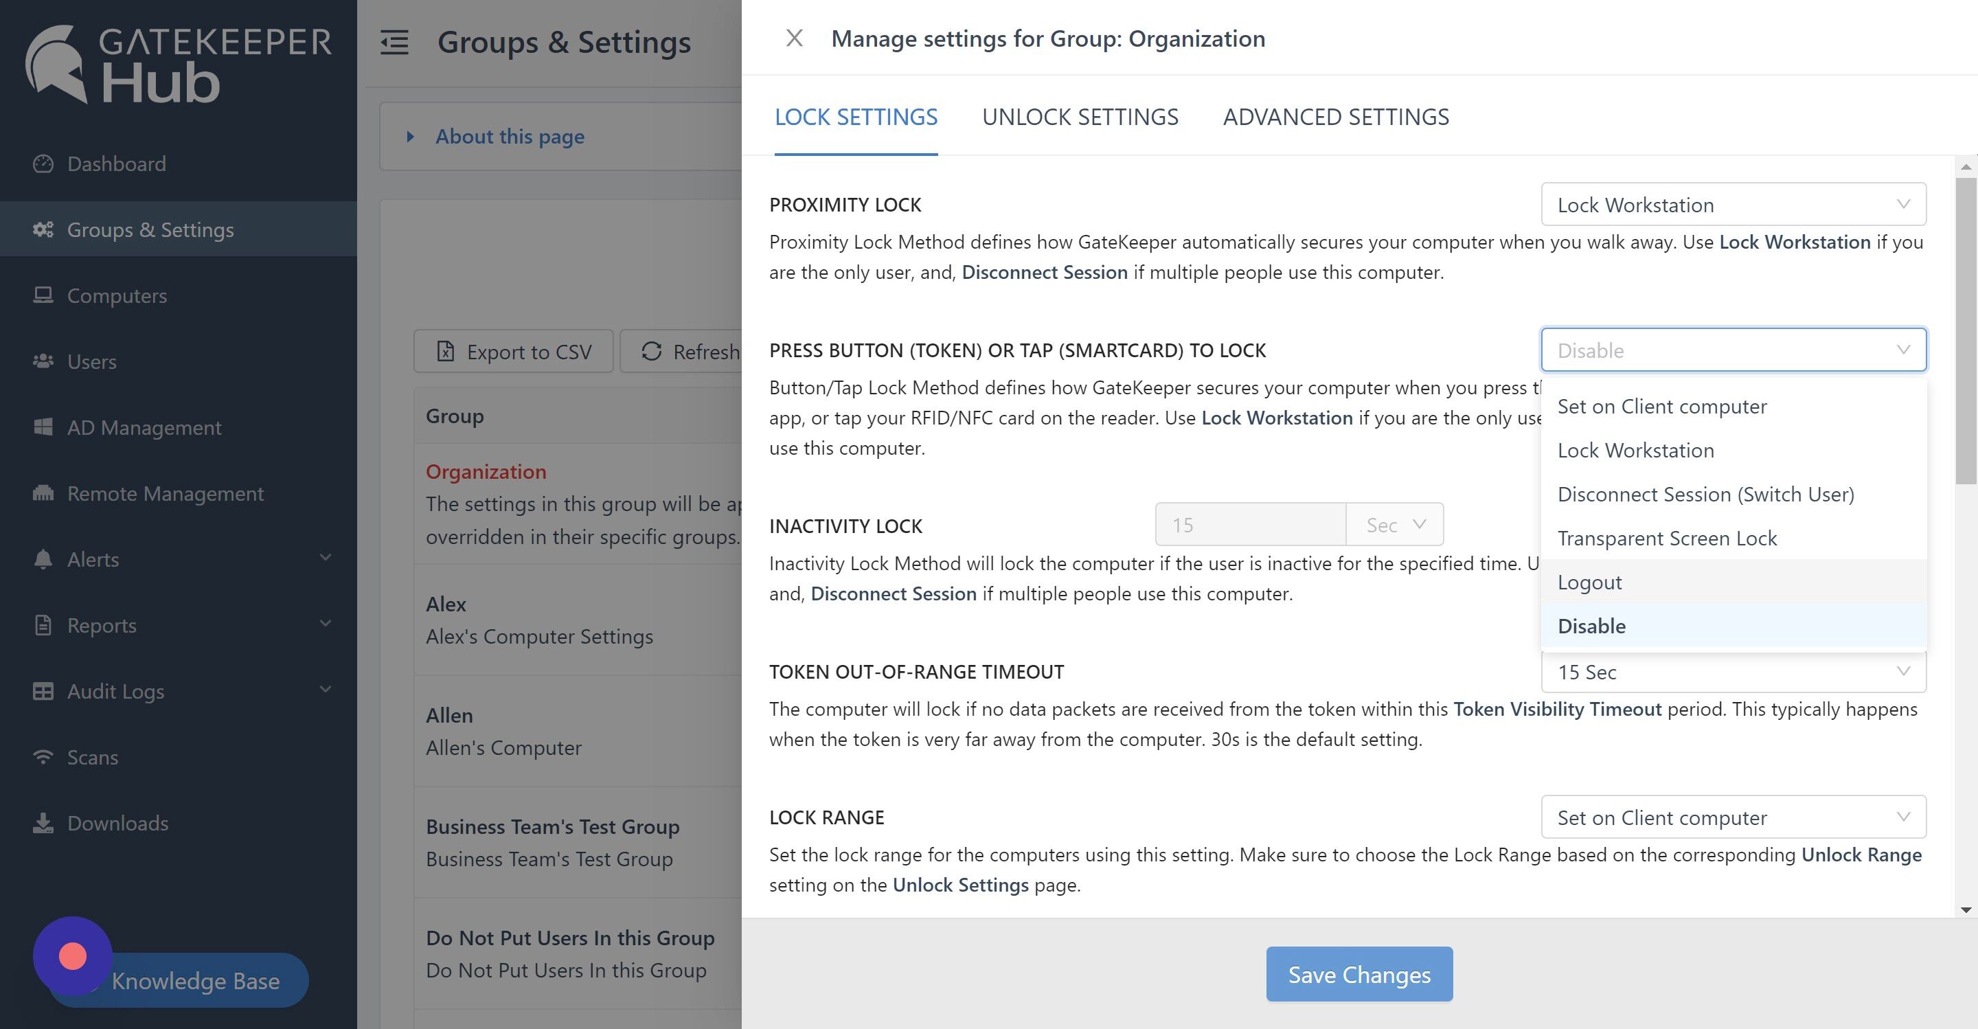
Task: Click the Inactivity Lock number field
Action: [x=1250, y=525]
